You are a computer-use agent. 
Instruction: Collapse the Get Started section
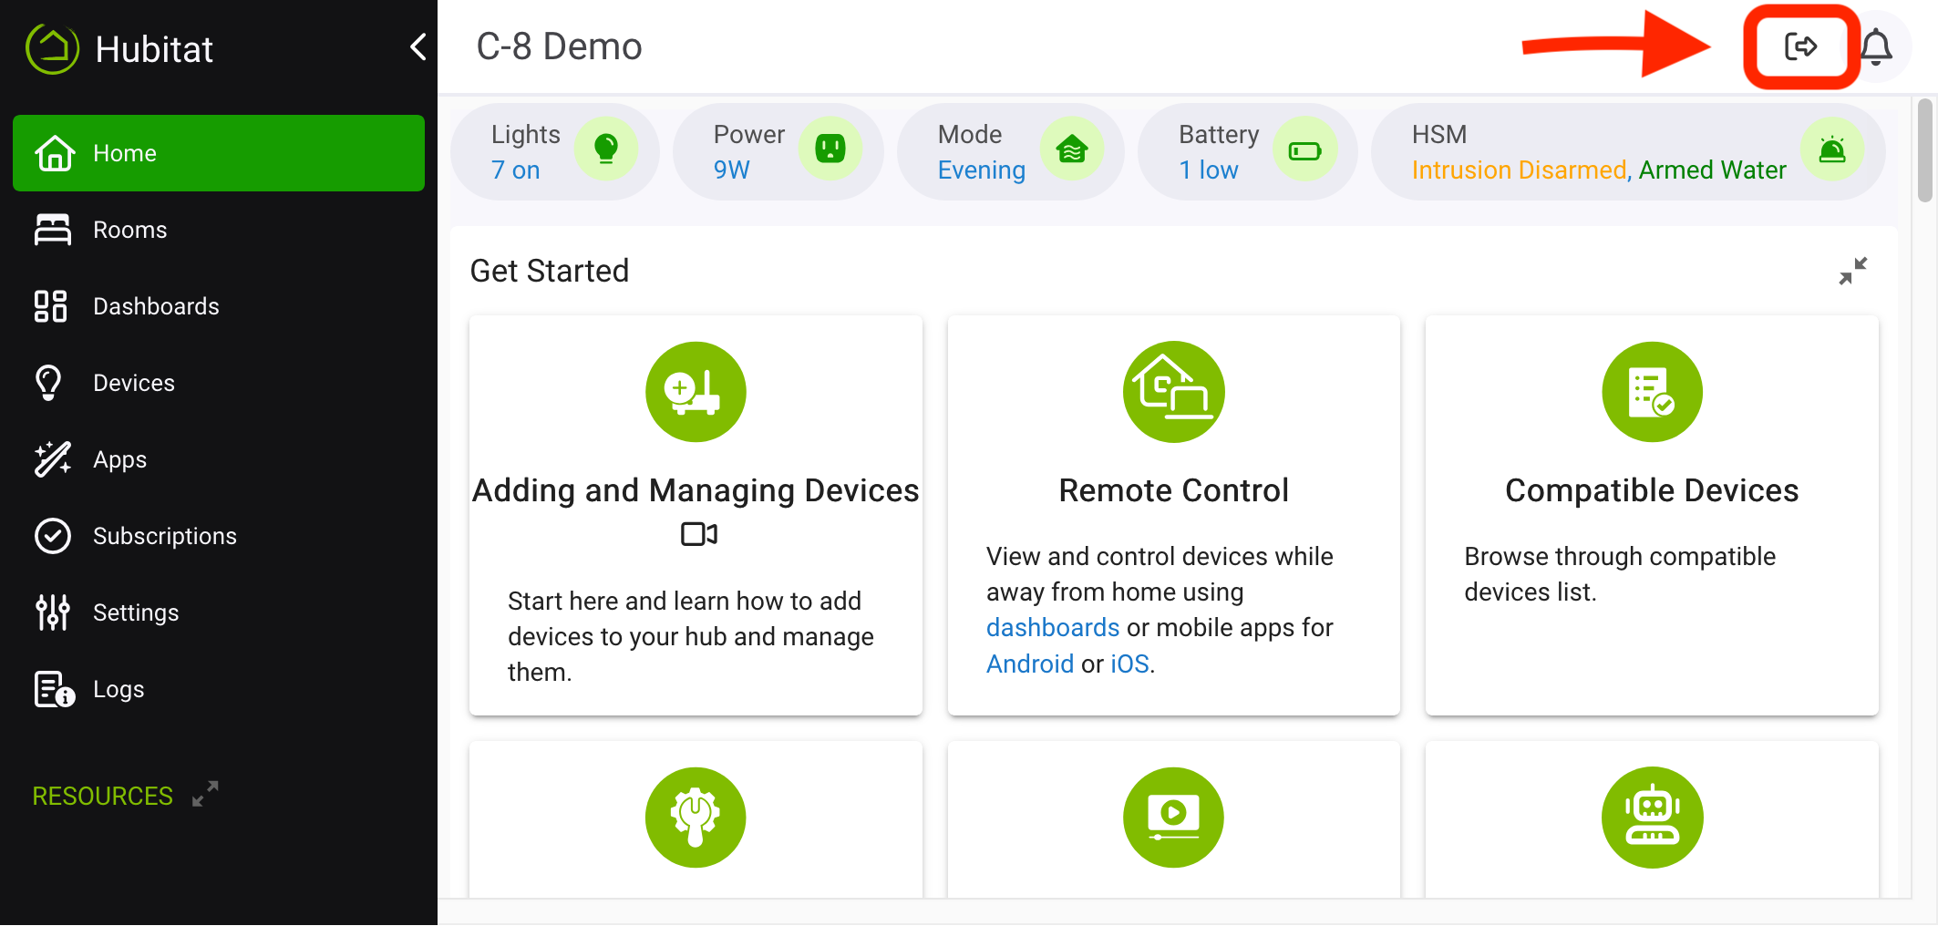coord(1852,271)
